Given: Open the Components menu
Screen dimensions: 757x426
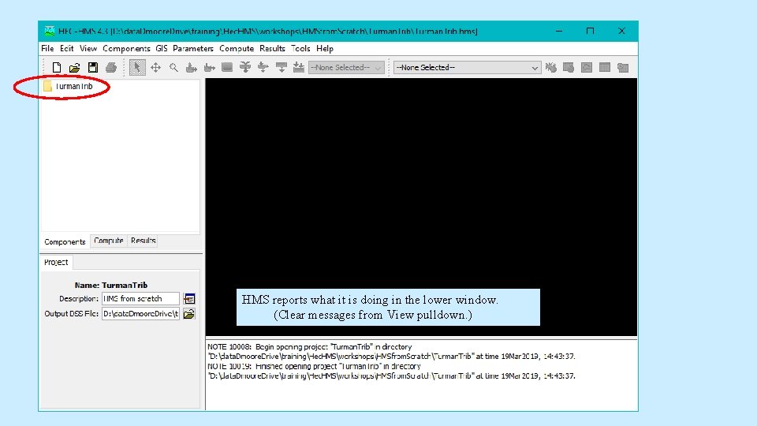Looking at the screenshot, I should pos(126,48).
